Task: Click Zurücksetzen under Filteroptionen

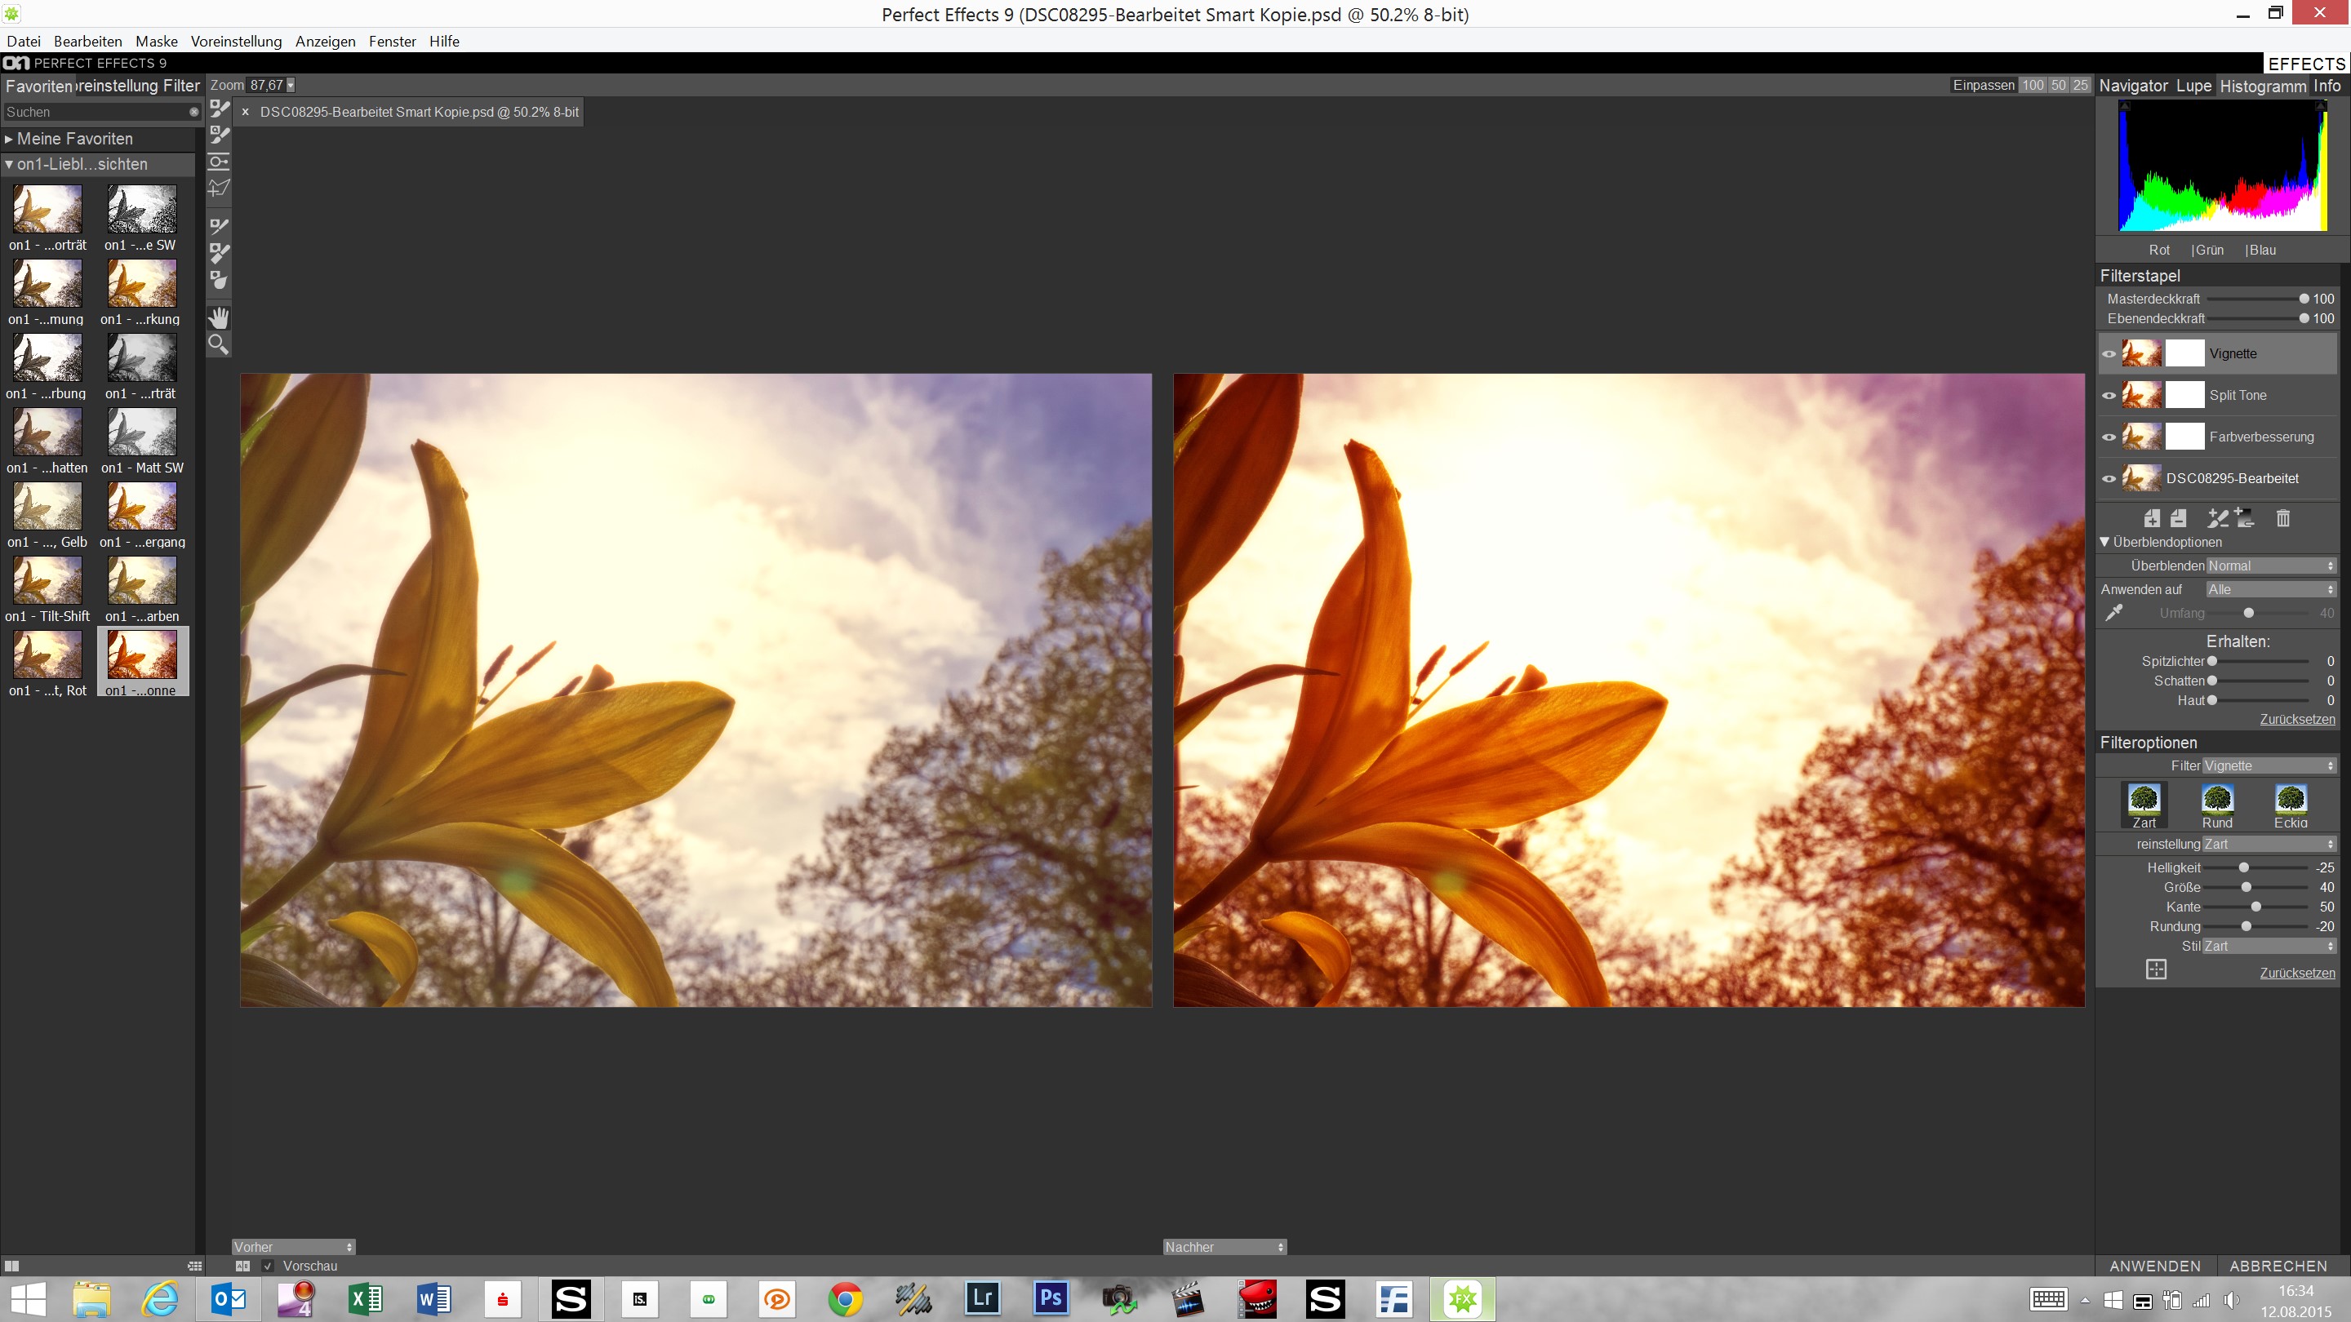Action: pyautogui.click(x=2296, y=973)
